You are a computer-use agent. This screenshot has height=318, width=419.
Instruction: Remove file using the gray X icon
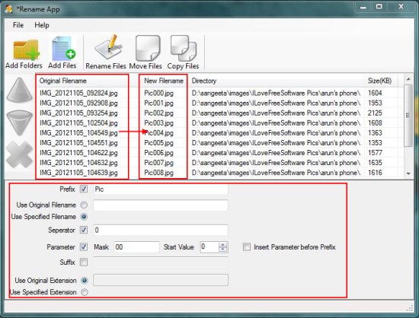pyautogui.click(x=19, y=155)
